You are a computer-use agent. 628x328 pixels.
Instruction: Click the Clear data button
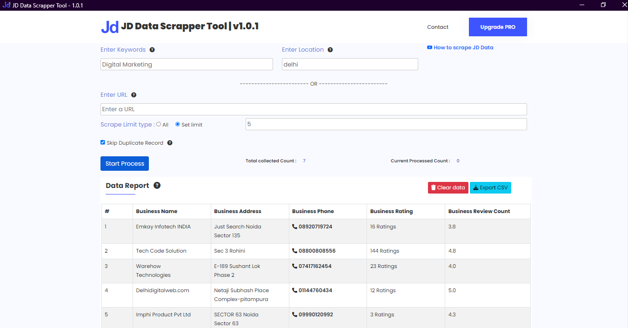(448, 187)
